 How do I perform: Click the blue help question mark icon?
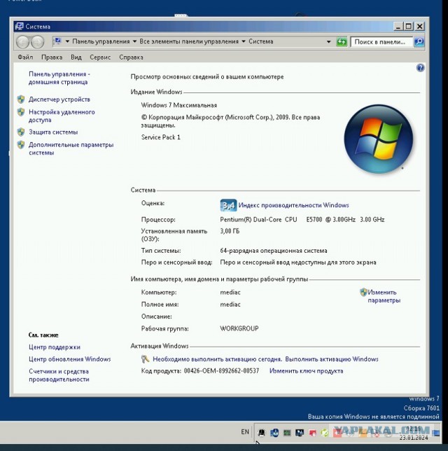point(420,68)
